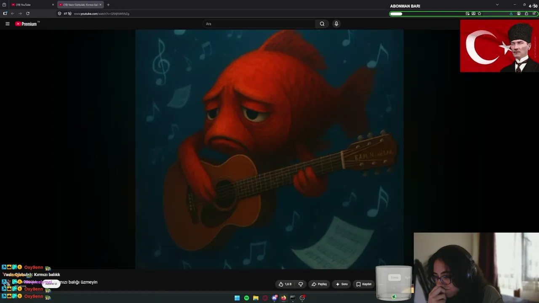Click the red fish guitar video
The height and width of the screenshot is (303, 539).
[x=269, y=149]
